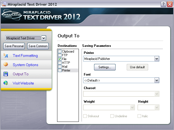Click the System Options gear icon
This screenshot has width=174, height=130.
(x=6, y=64)
